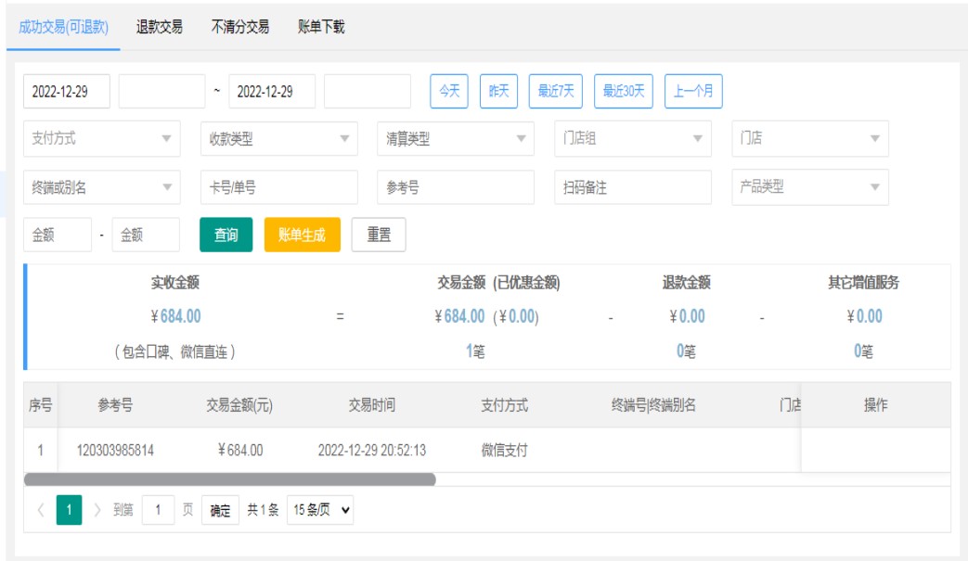Change the 15条/页 page size selector

pyautogui.click(x=320, y=510)
